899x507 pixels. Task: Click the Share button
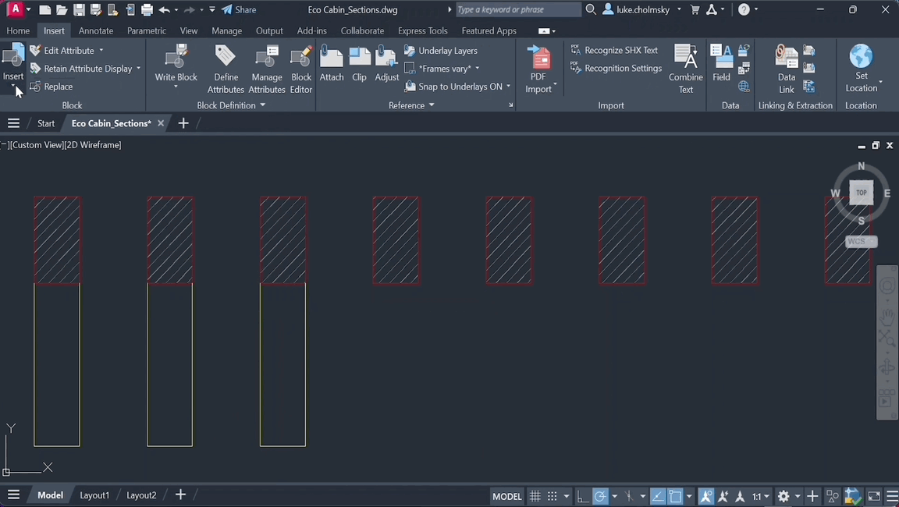(x=239, y=9)
